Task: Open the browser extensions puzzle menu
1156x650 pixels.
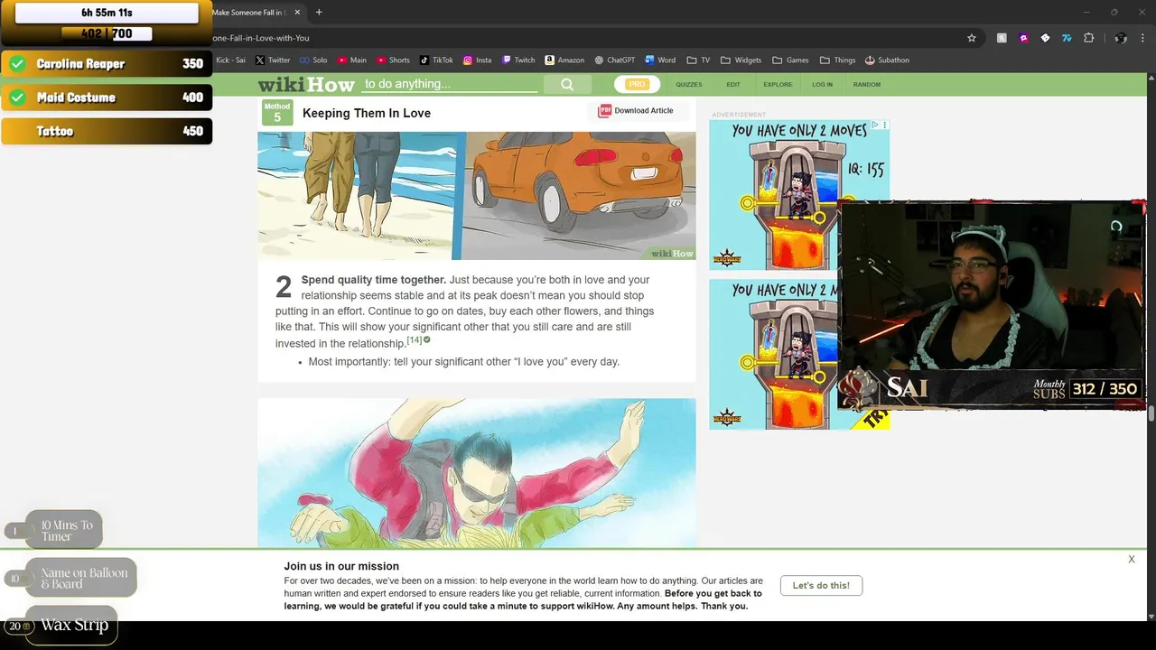Action: (1088, 38)
